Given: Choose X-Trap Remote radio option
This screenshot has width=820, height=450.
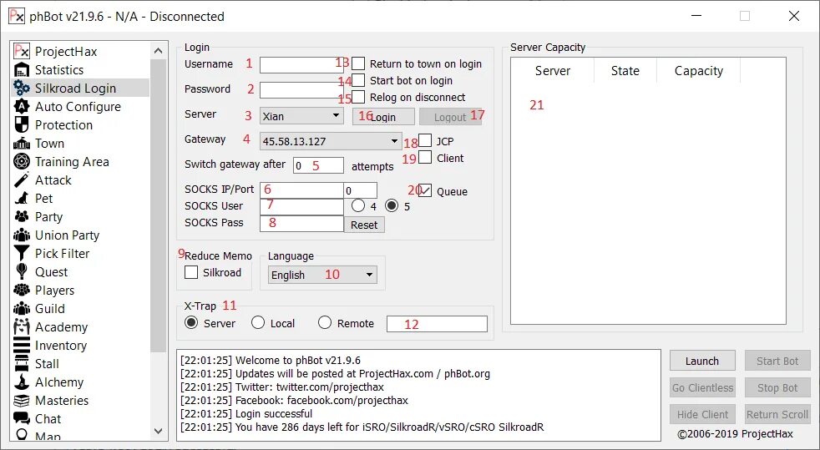Looking at the screenshot, I should pos(325,322).
